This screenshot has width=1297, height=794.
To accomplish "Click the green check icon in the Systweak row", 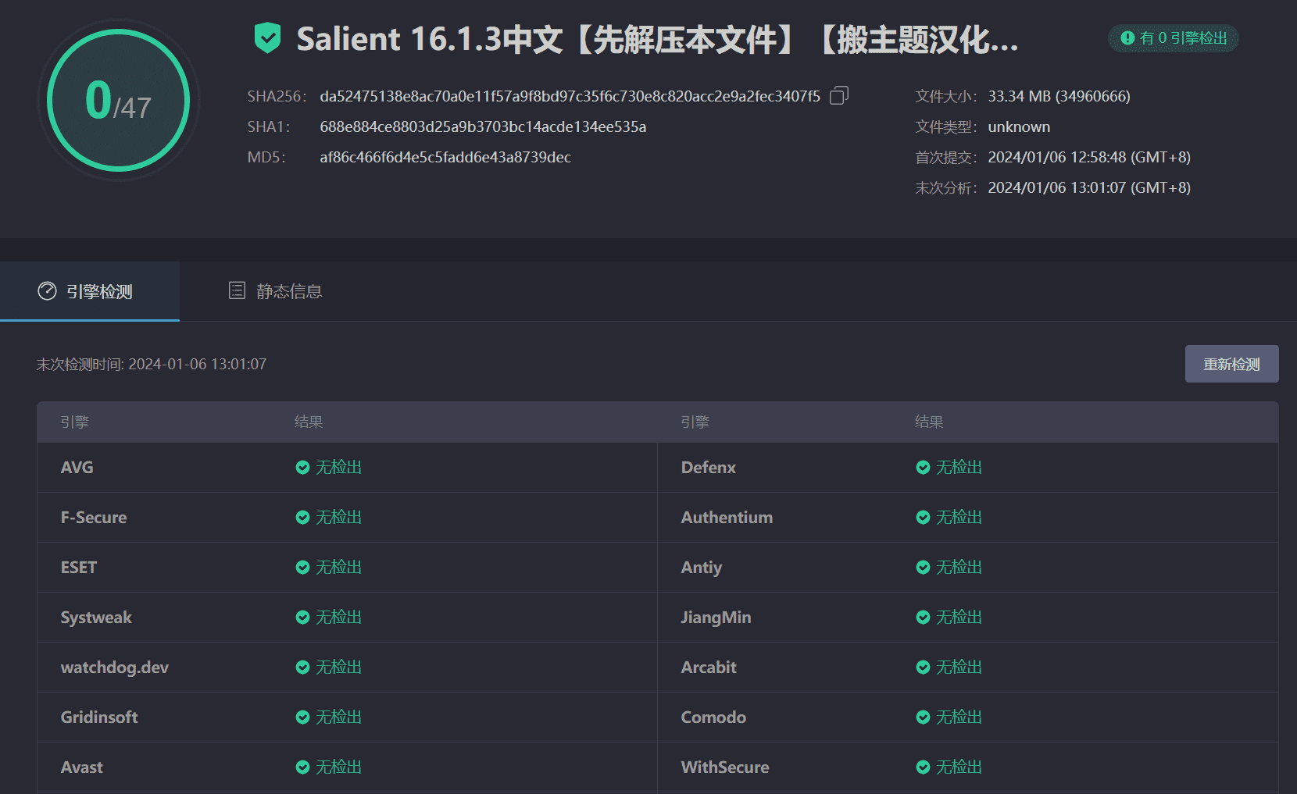I will tap(302, 618).
